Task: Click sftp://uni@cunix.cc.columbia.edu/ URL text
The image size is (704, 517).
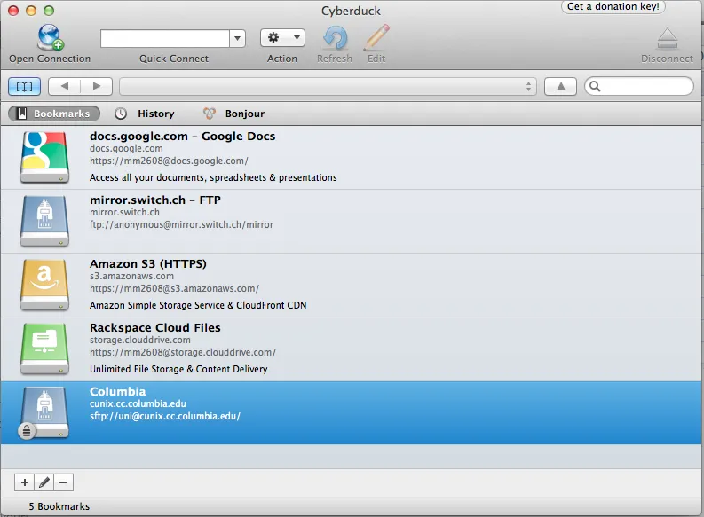Action: coord(165,416)
